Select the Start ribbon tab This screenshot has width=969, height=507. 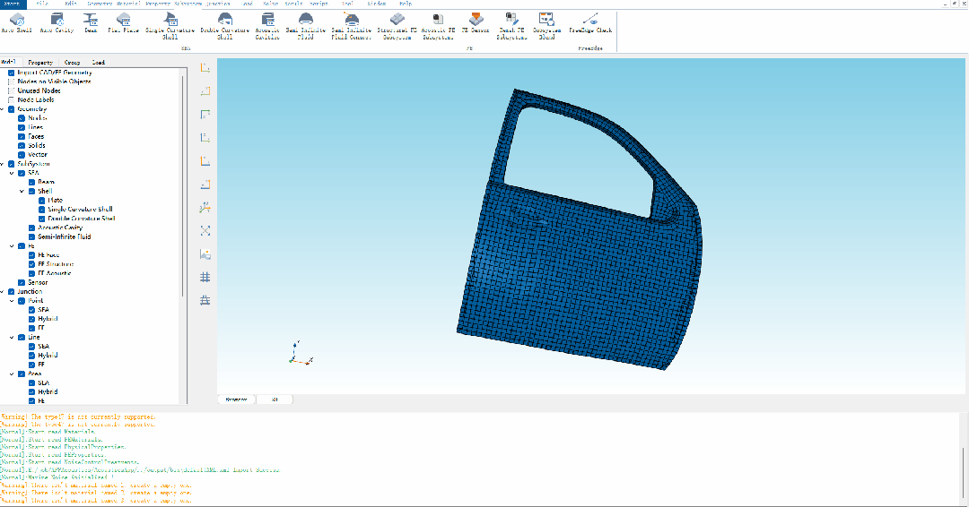[x=13, y=4]
